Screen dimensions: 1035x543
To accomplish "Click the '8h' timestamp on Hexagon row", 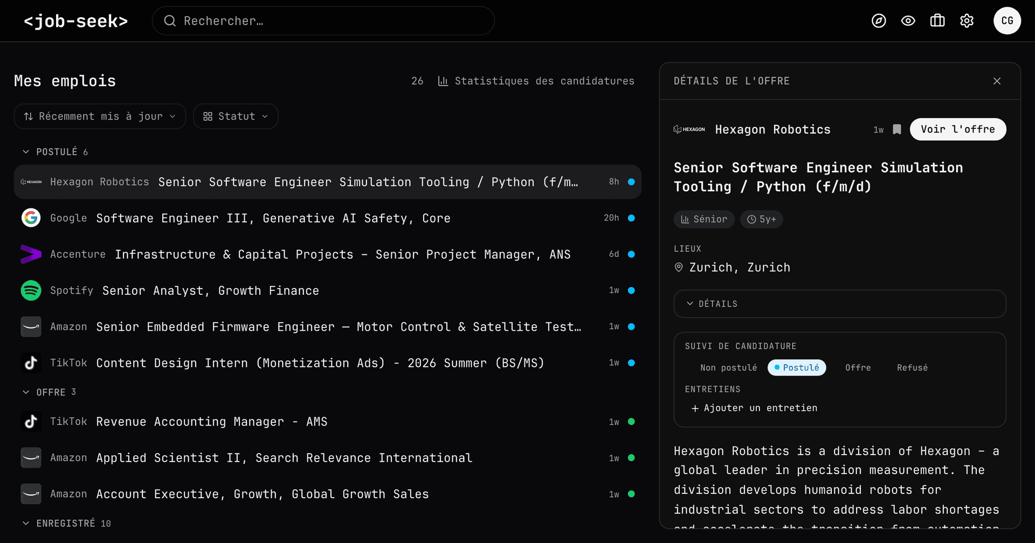I will 614,182.
